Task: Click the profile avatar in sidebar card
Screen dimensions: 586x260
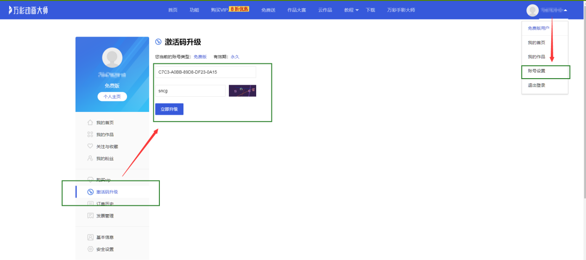Action: (112, 58)
